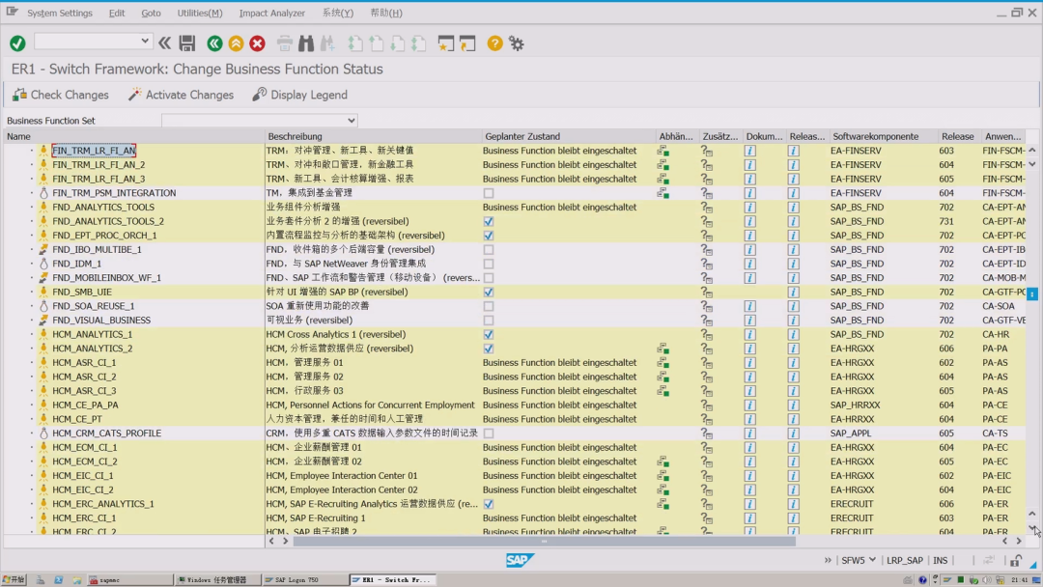Click dependencies icon for FIN_TRM_PSM_INTEGRATION row
This screenshot has height=587, width=1043.
coord(663,193)
